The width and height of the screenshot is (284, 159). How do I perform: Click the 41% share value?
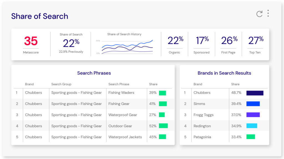pyautogui.click(x=153, y=104)
